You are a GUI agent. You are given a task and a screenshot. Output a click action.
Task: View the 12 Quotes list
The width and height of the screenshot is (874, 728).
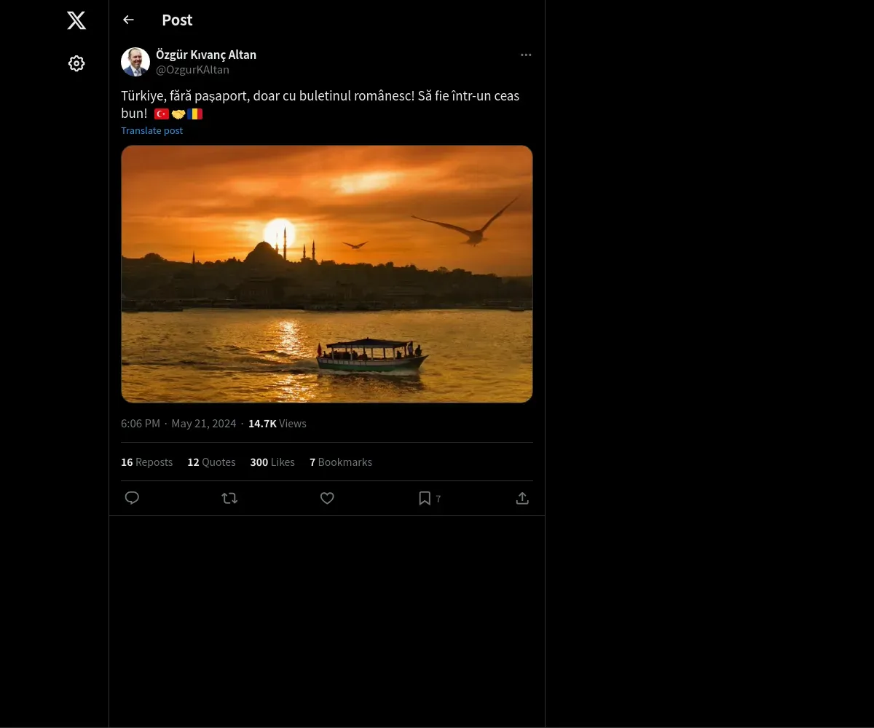coord(211,462)
